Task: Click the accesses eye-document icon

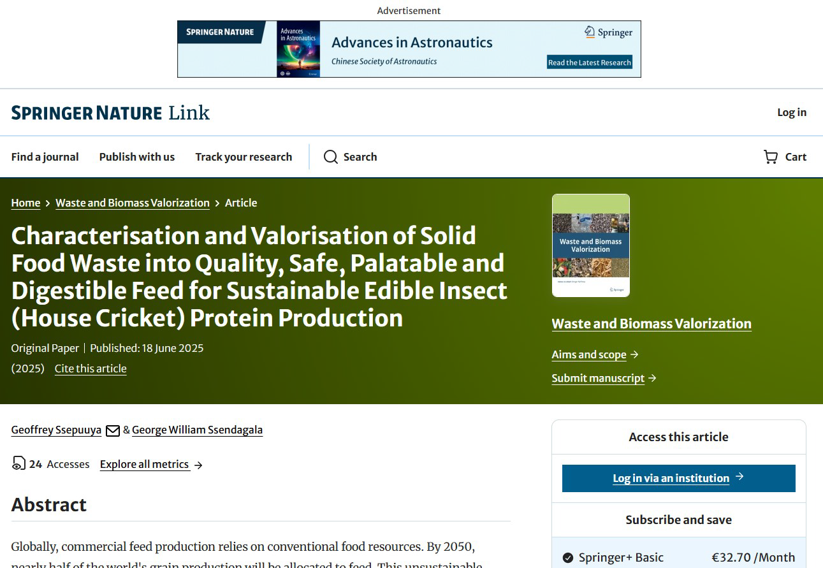Action: (x=18, y=464)
